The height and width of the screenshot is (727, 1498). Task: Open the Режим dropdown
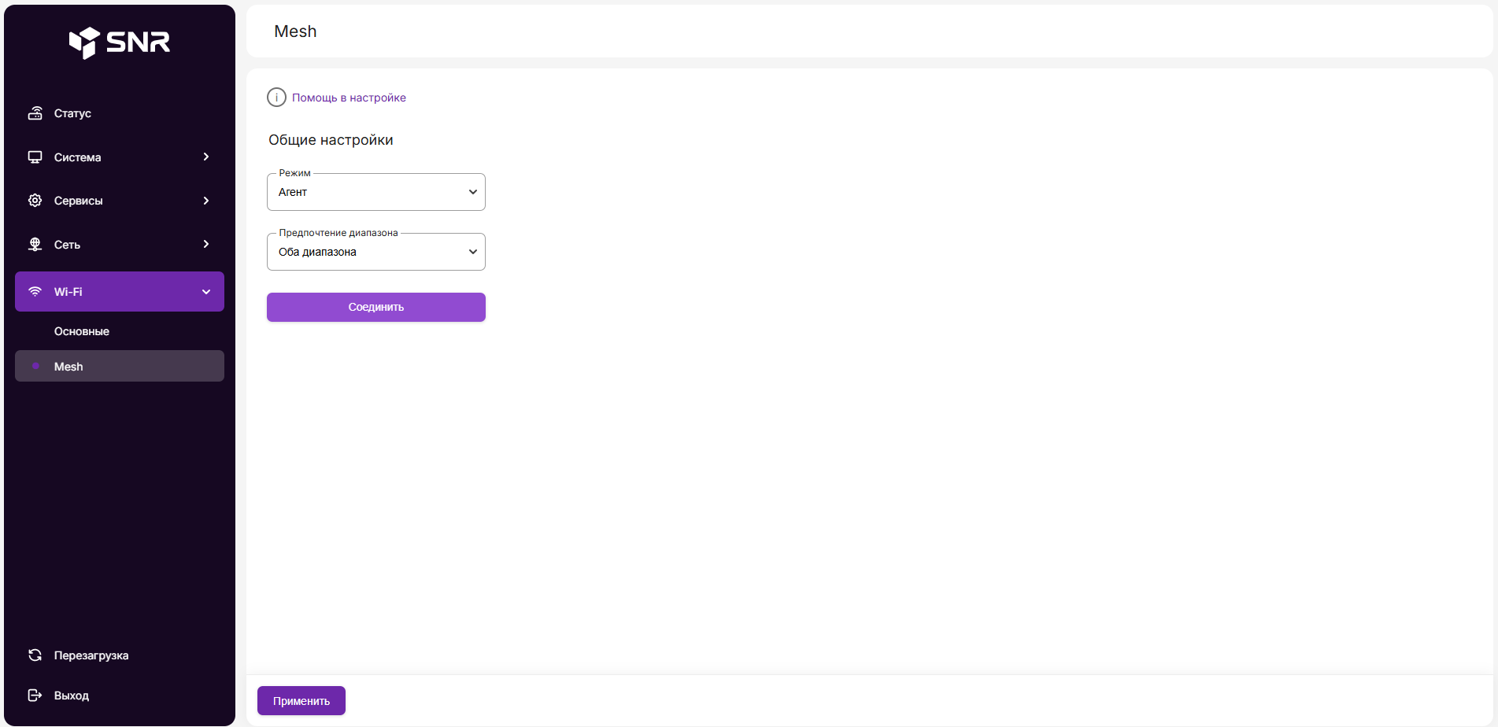(376, 192)
